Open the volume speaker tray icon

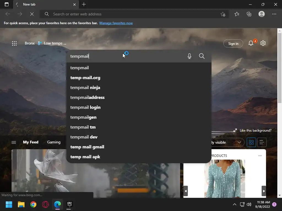[249, 204]
